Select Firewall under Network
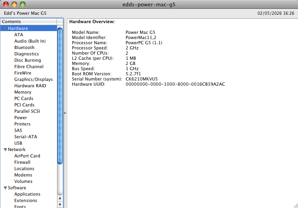The height and width of the screenshot is (208, 298). [22, 162]
